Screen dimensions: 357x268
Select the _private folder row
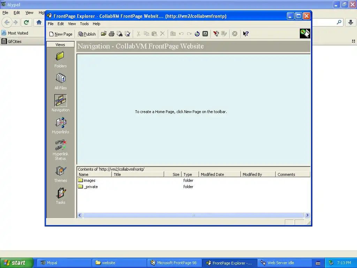(88, 187)
